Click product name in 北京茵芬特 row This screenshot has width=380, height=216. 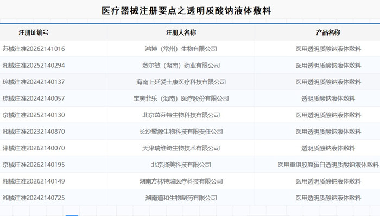point(328,115)
